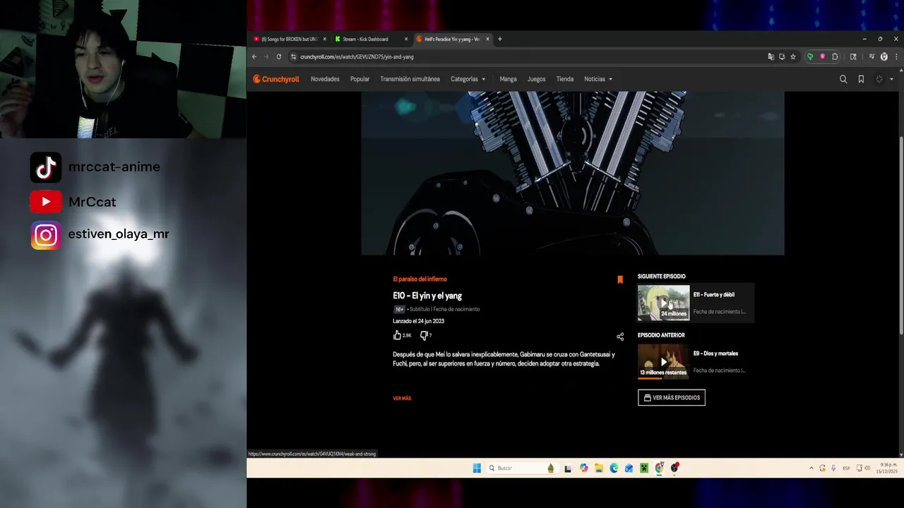Play next episode thumbnail E11
The image size is (904, 508).
point(663,303)
